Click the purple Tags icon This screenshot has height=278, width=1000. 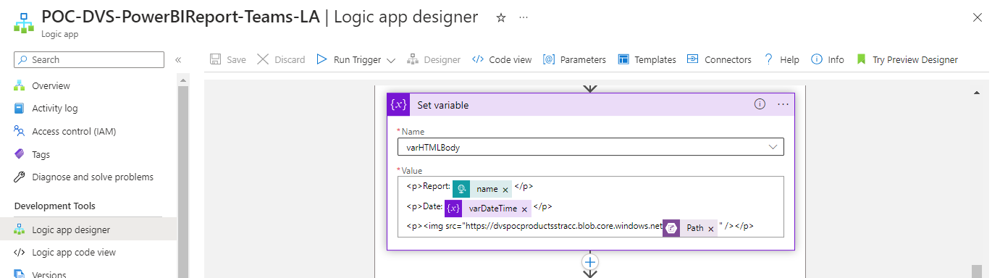pos(20,154)
